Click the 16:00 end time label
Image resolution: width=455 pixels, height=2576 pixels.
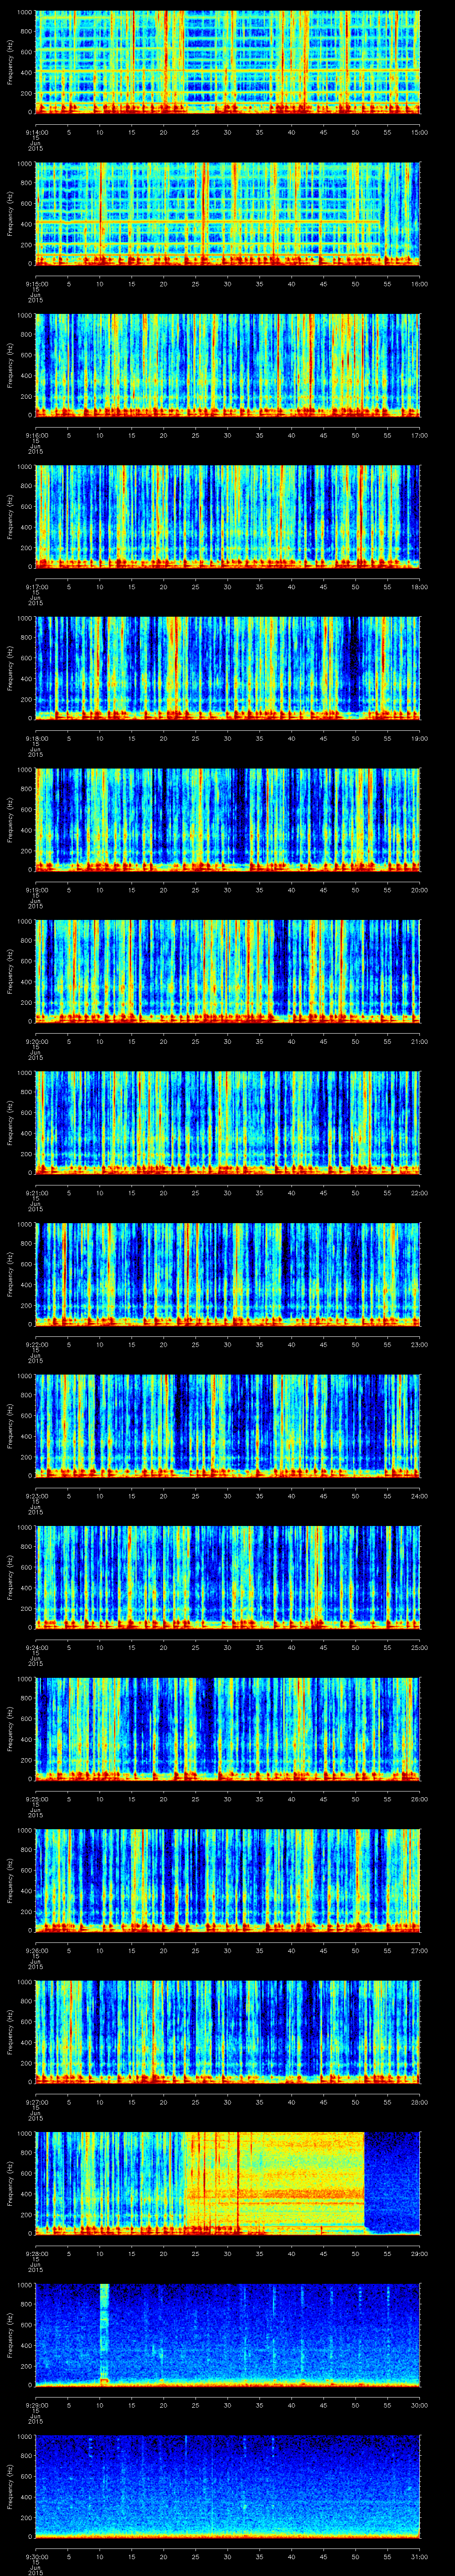click(419, 284)
